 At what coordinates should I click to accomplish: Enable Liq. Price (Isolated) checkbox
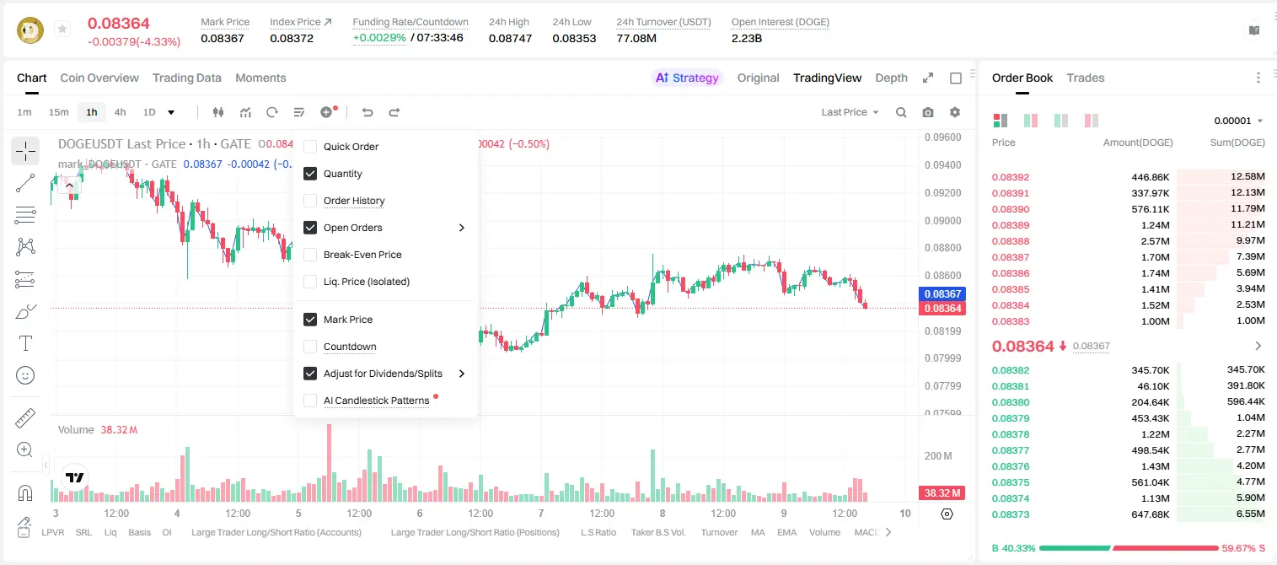[x=310, y=282]
